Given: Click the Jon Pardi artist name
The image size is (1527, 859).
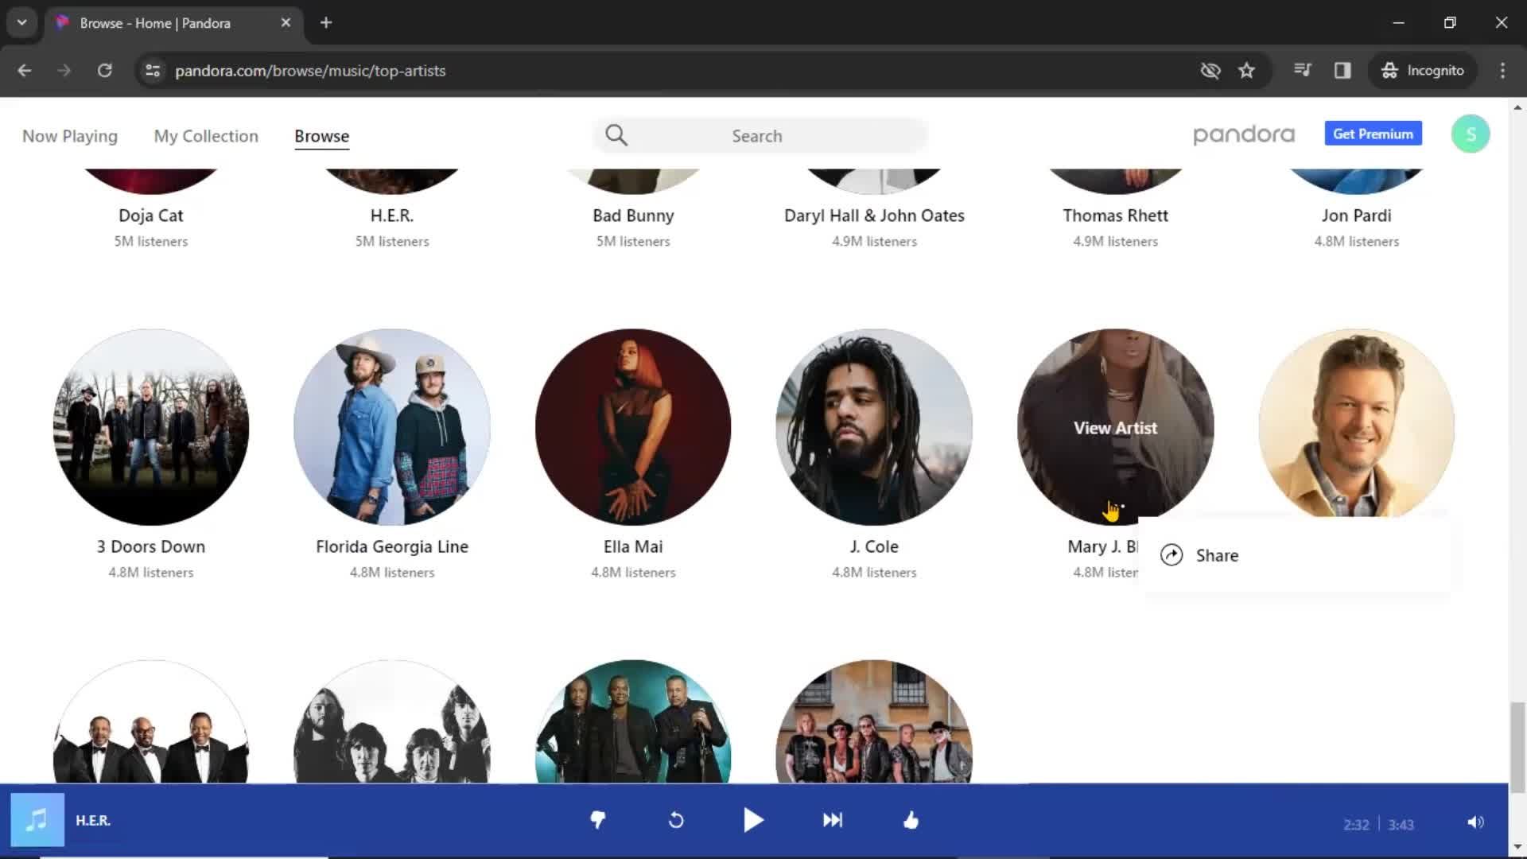Looking at the screenshot, I should pyautogui.click(x=1357, y=216).
